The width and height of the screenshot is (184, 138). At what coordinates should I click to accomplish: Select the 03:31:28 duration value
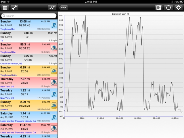(x=25, y=48)
